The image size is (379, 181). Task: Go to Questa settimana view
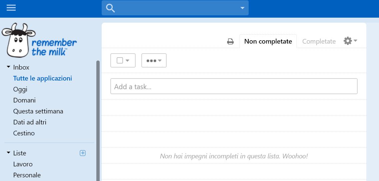tap(38, 111)
